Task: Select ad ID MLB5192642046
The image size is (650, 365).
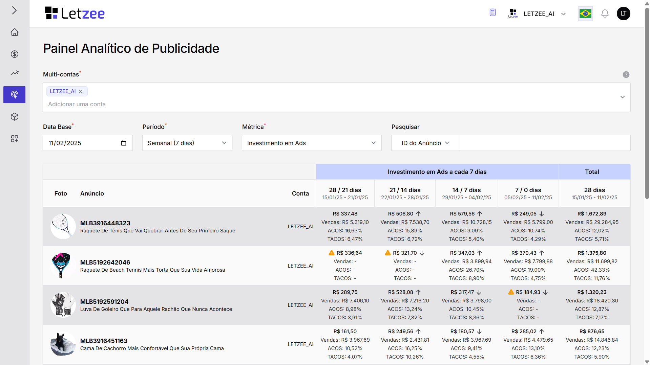Action: (x=105, y=263)
